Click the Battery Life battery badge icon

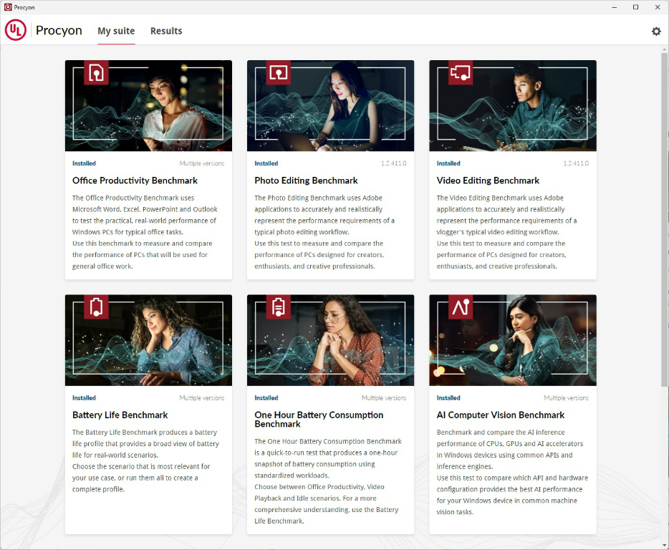(96, 307)
